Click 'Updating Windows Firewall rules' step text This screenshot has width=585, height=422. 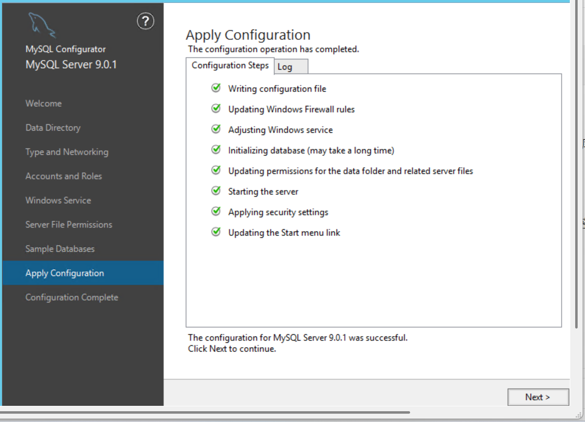click(292, 109)
